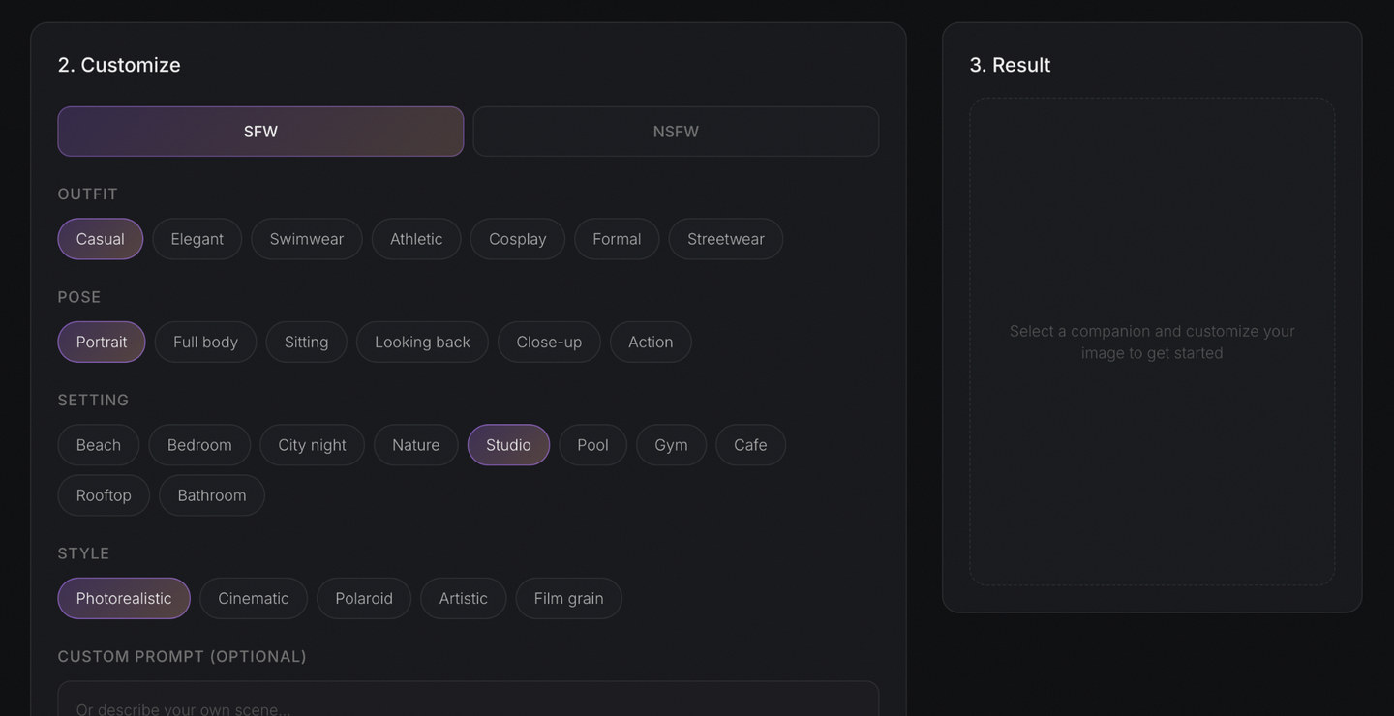Choose the Bedroom setting chip
This screenshot has height=716, width=1394.
pos(199,445)
